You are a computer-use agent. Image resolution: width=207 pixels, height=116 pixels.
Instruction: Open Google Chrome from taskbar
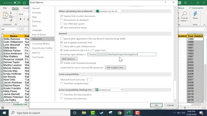tap(120, 113)
